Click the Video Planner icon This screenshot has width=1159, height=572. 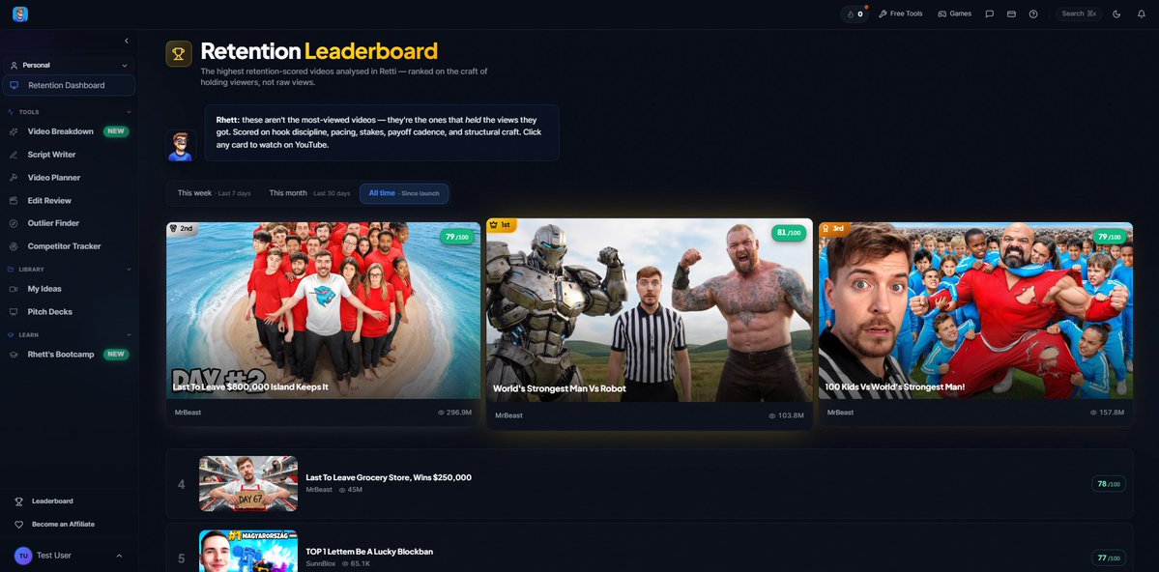(x=14, y=178)
